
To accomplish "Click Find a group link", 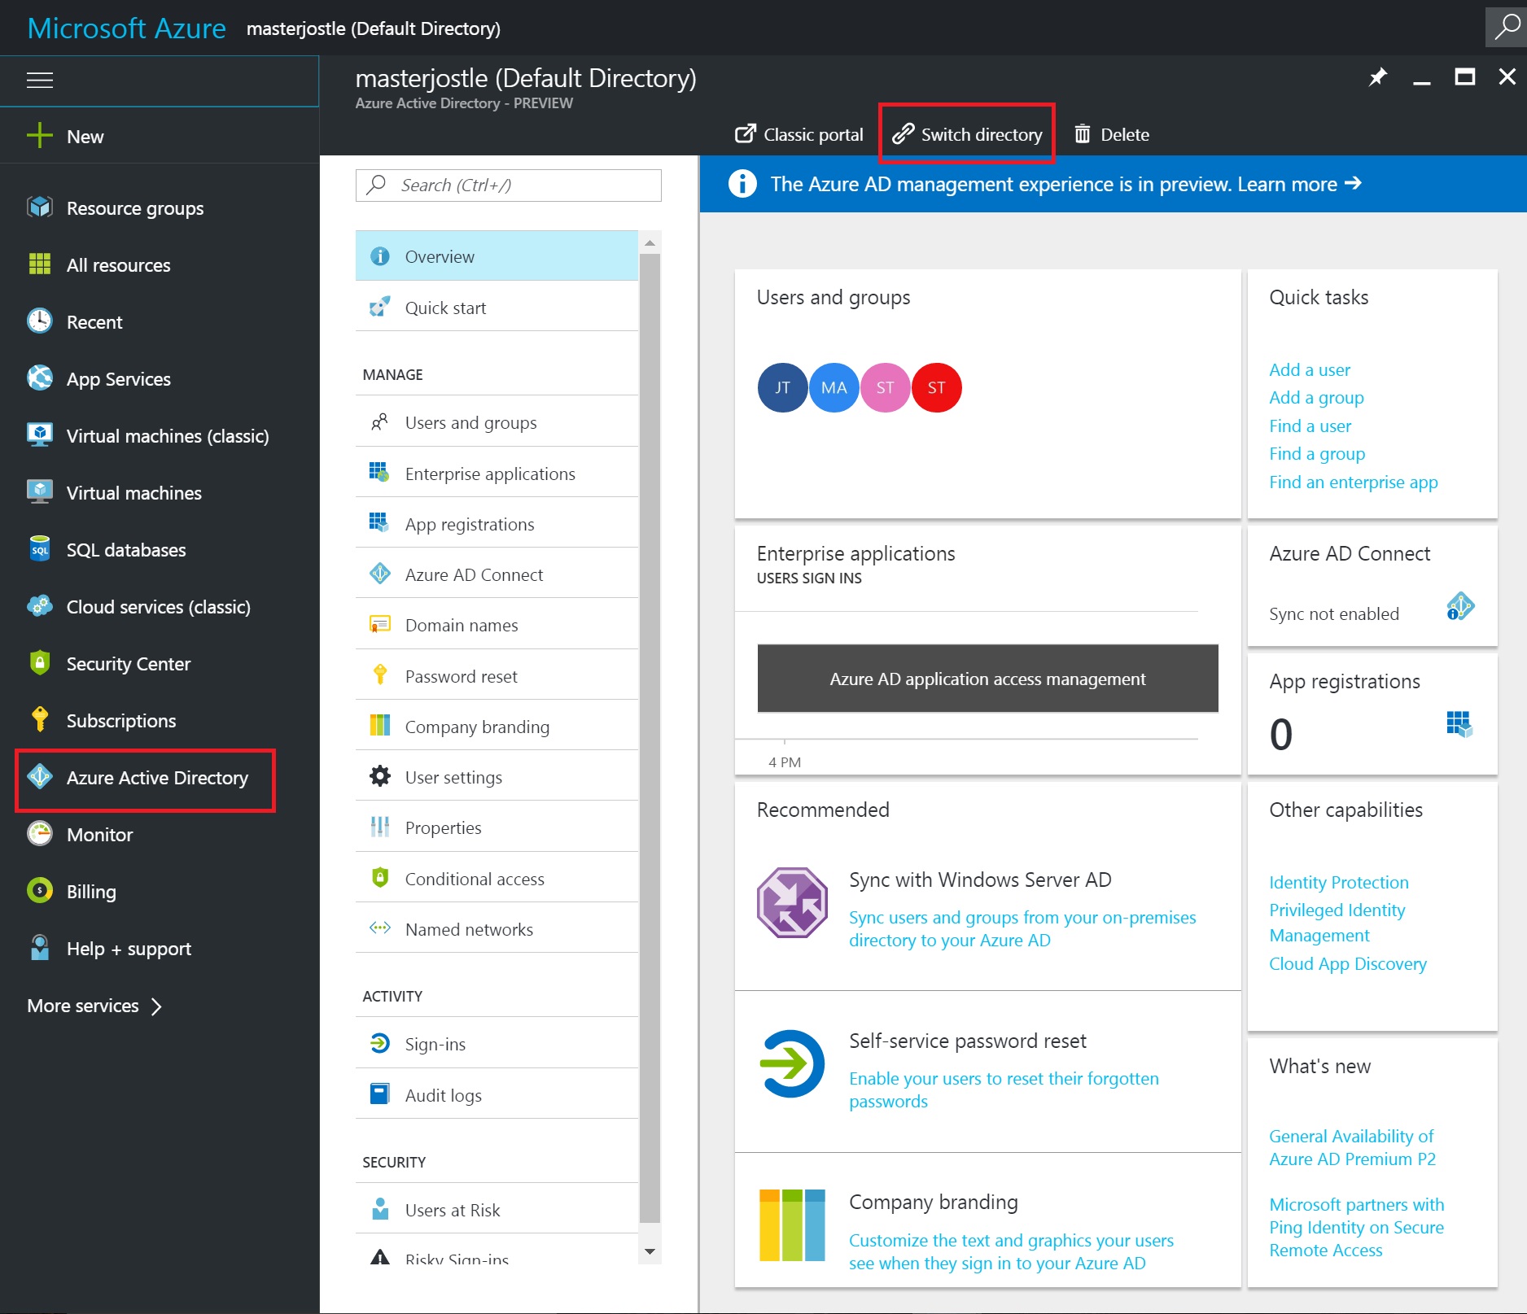I will point(1317,453).
